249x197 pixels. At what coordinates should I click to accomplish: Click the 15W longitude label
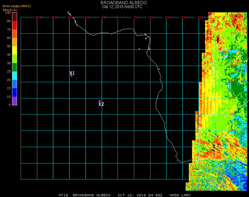[x=70, y=17]
